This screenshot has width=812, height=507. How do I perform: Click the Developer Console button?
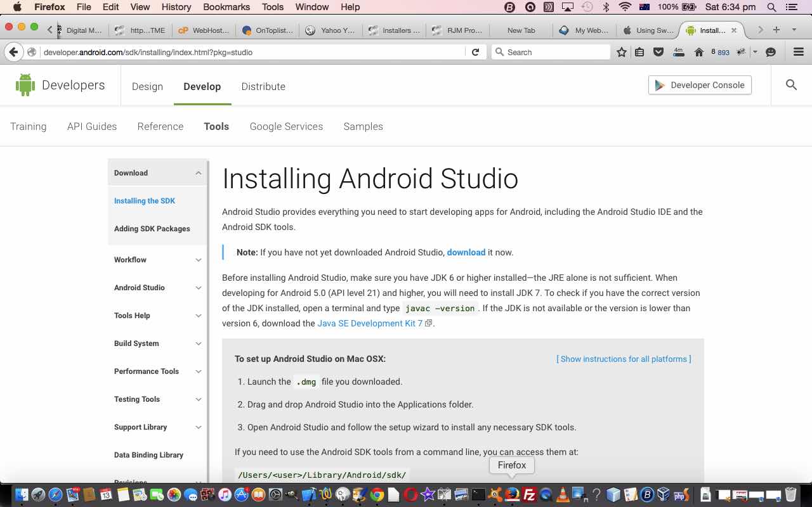coord(700,84)
